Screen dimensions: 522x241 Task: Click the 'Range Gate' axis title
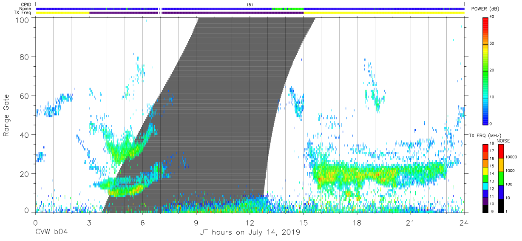tap(6, 115)
